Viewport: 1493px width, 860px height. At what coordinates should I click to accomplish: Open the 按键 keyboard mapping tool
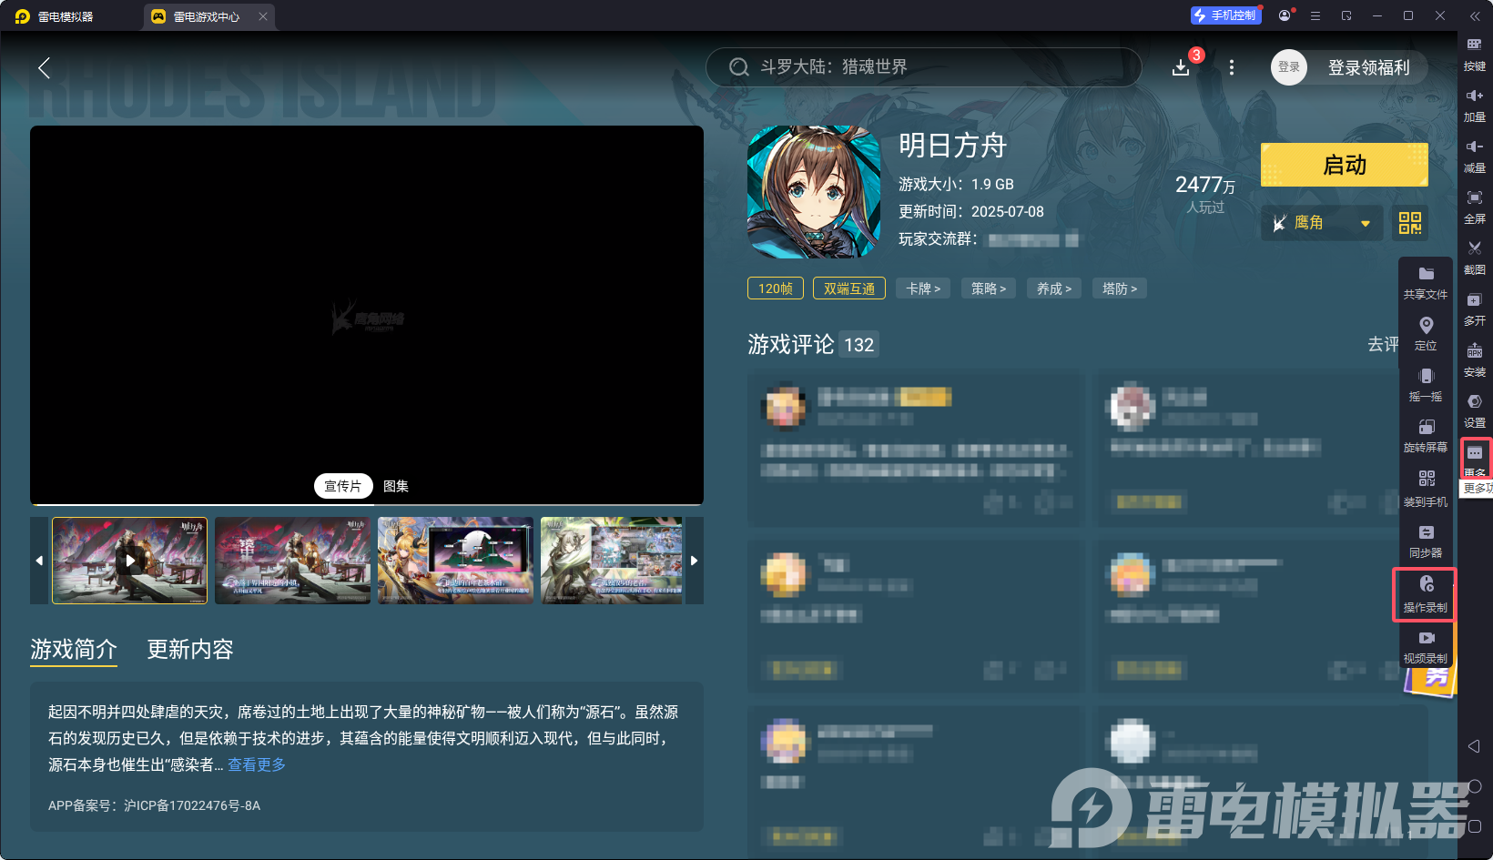tap(1474, 54)
